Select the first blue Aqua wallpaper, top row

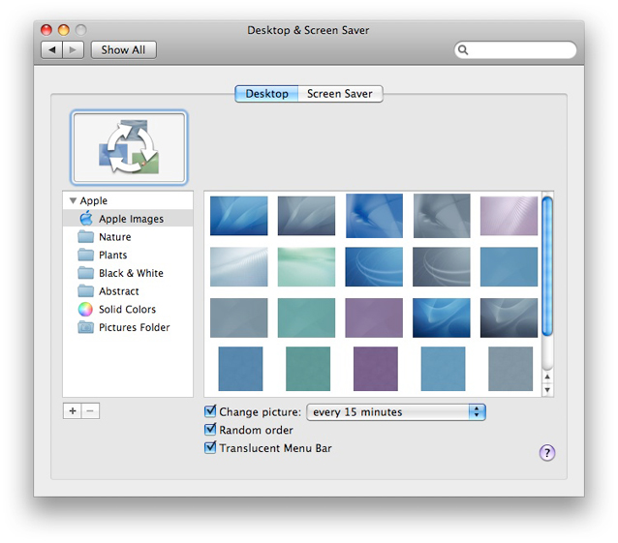[239, 216]
